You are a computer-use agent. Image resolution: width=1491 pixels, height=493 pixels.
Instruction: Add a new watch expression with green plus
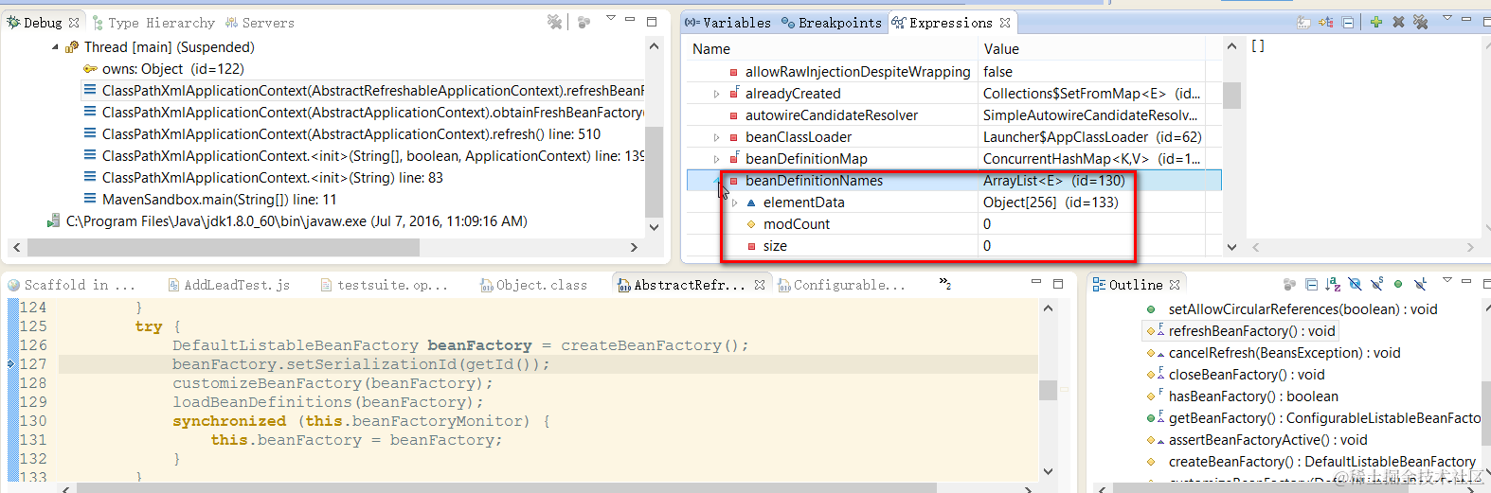coord(1375,22)
